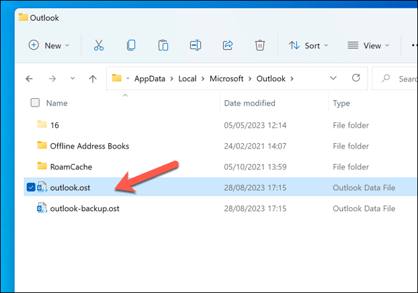Click date 05/05/2023 12:14 cell
Viewport: 418px width, 293px height.
pos(255,125)
